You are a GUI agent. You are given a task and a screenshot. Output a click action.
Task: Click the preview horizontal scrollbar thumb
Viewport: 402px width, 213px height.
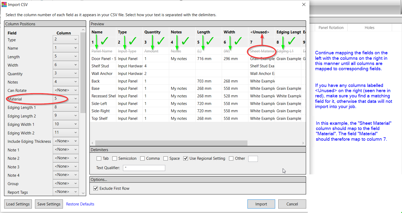pyautogui.click(x=171, y=143)
